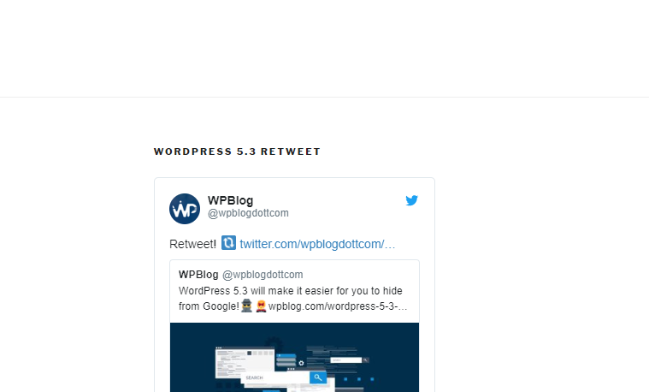649x392 pixels.
Task: Click the blue magnifier icon in the preview image
Action: [x=318, y=377]
